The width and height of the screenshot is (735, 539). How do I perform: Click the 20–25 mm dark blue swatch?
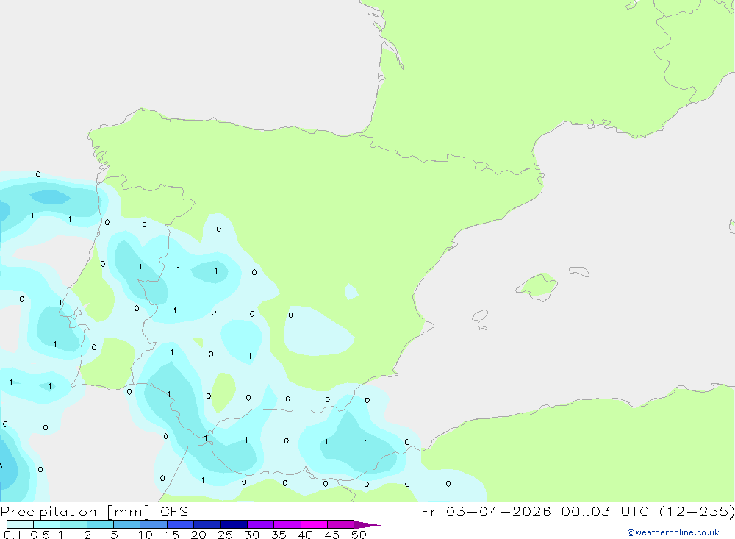(x=207, y=524)
